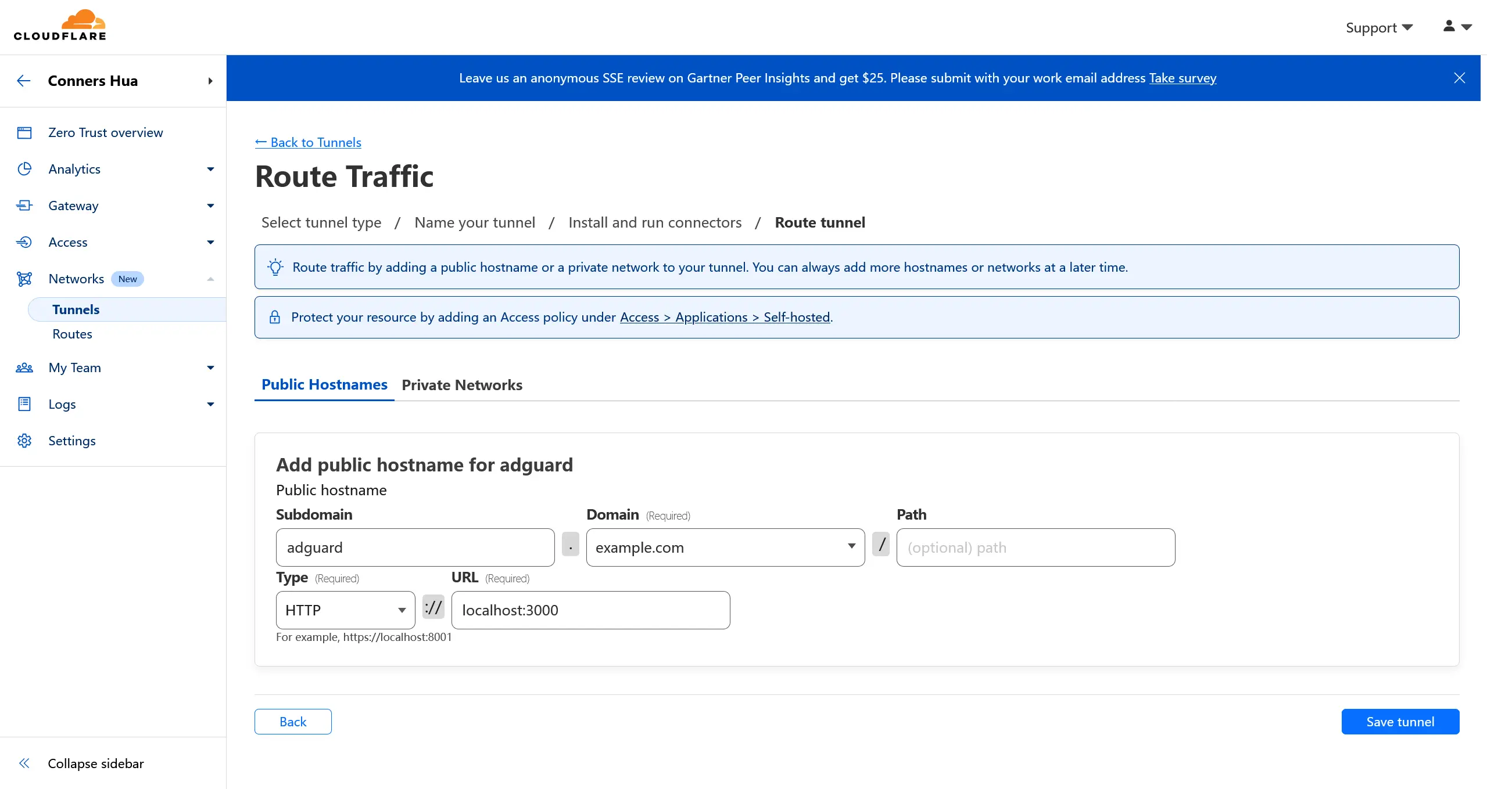This screenshot has width=1487, height=789.
Task: Click the Subdomain field with adguard
Action: (415, 547)
